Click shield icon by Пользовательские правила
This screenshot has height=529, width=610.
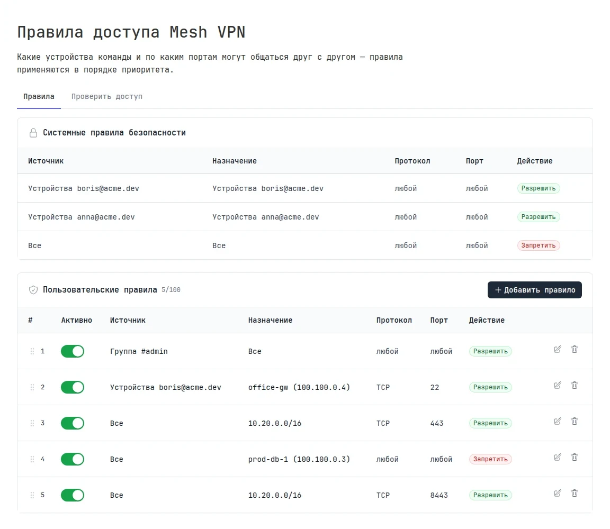33,290
